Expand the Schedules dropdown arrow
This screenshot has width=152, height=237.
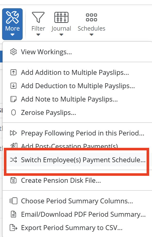(x=91, y=35)
